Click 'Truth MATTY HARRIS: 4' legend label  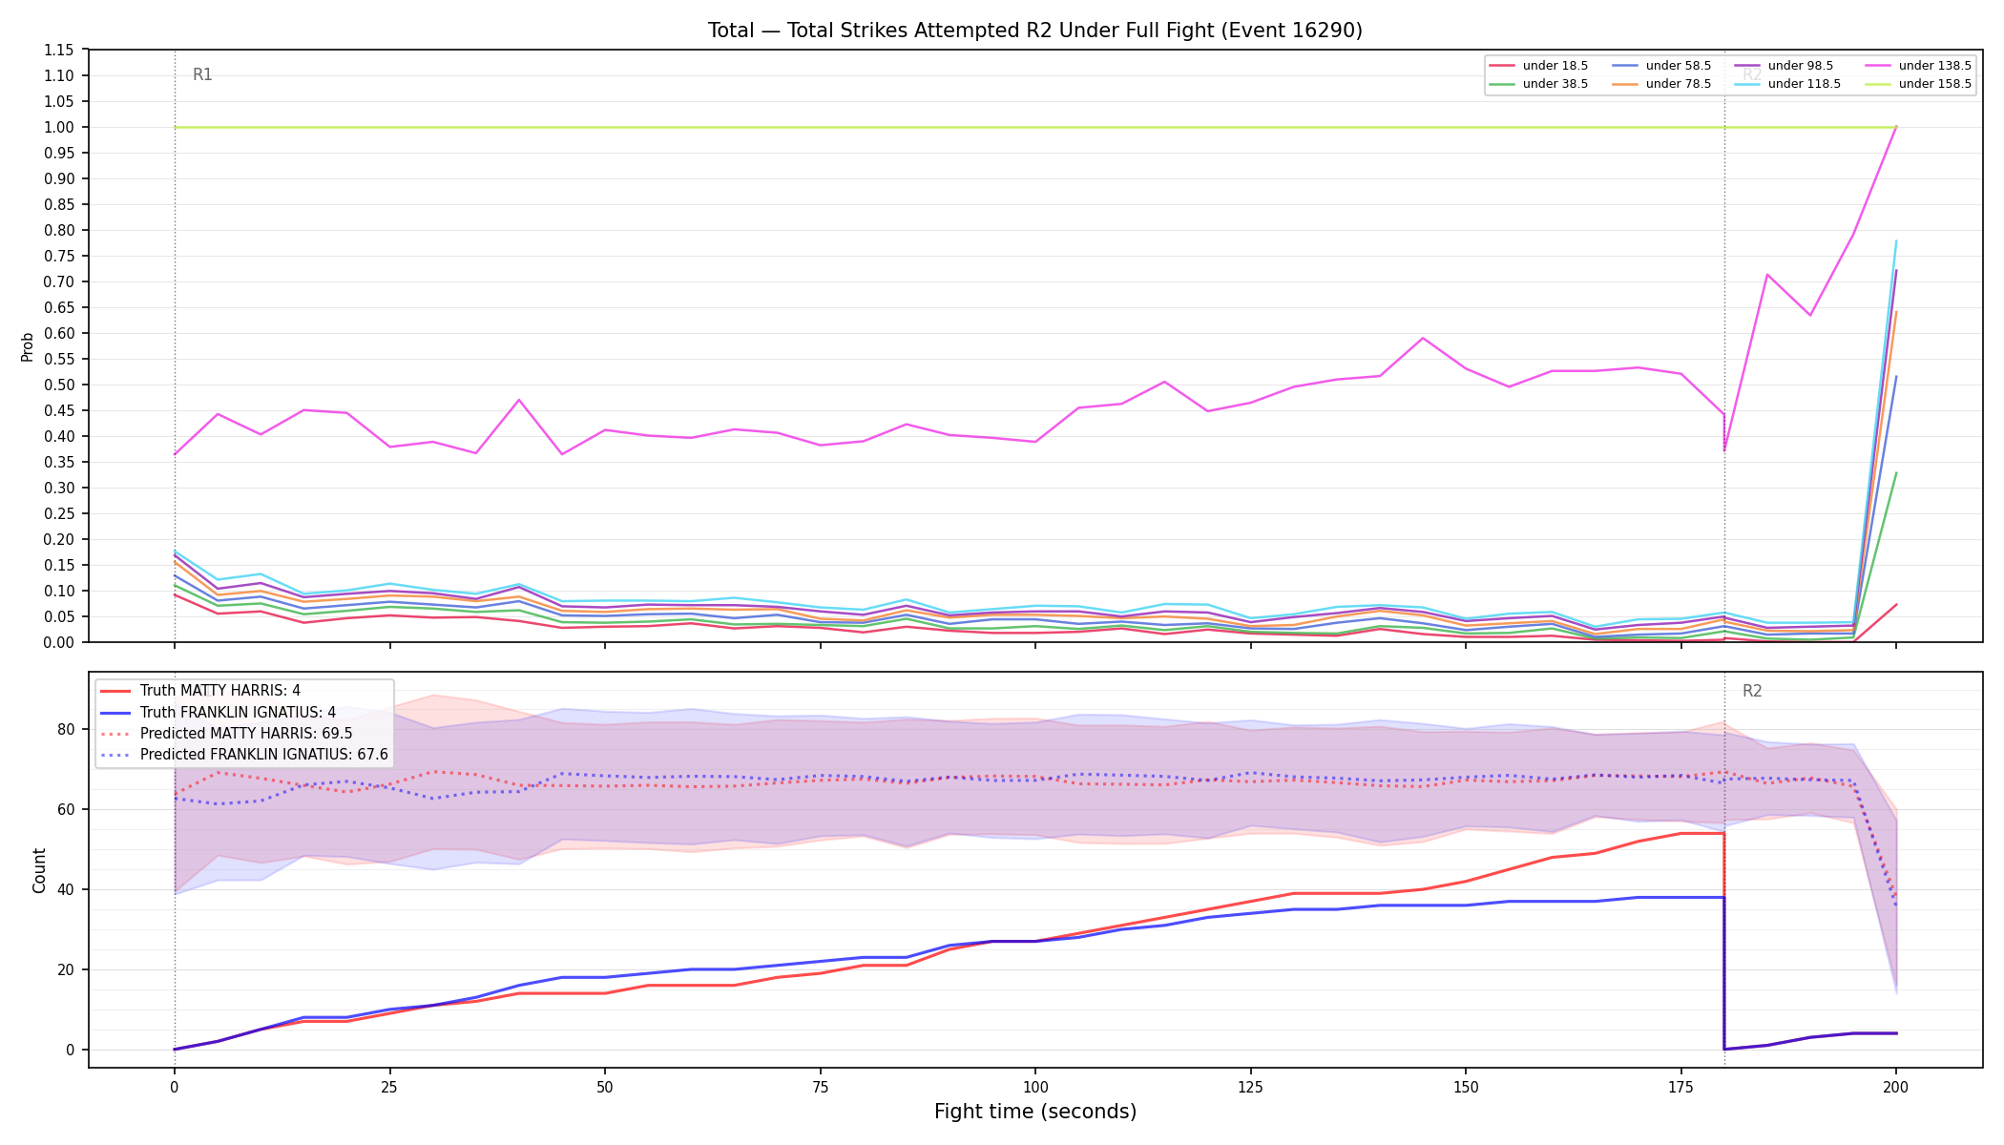click(220, 691)
